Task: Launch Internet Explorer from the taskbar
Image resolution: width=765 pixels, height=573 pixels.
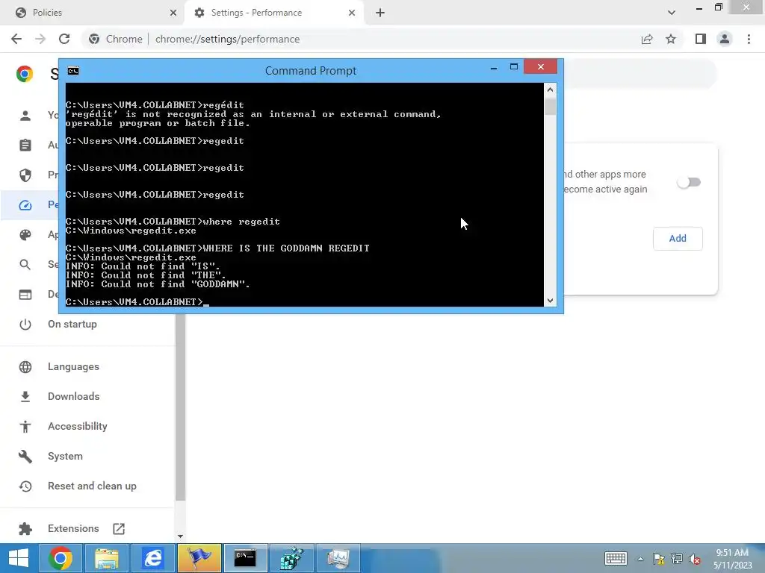Action: pos(152,558)
